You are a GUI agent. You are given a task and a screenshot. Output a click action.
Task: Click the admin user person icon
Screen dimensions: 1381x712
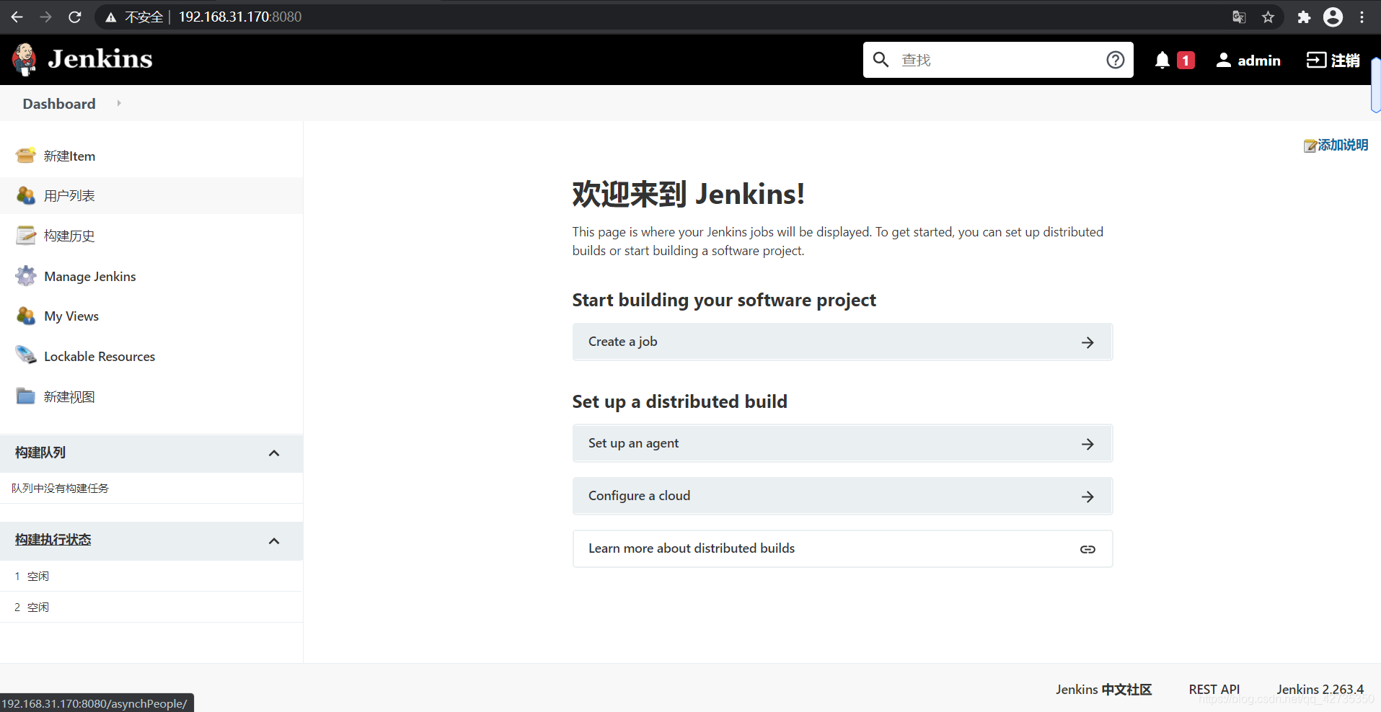tap(1223, 61)
